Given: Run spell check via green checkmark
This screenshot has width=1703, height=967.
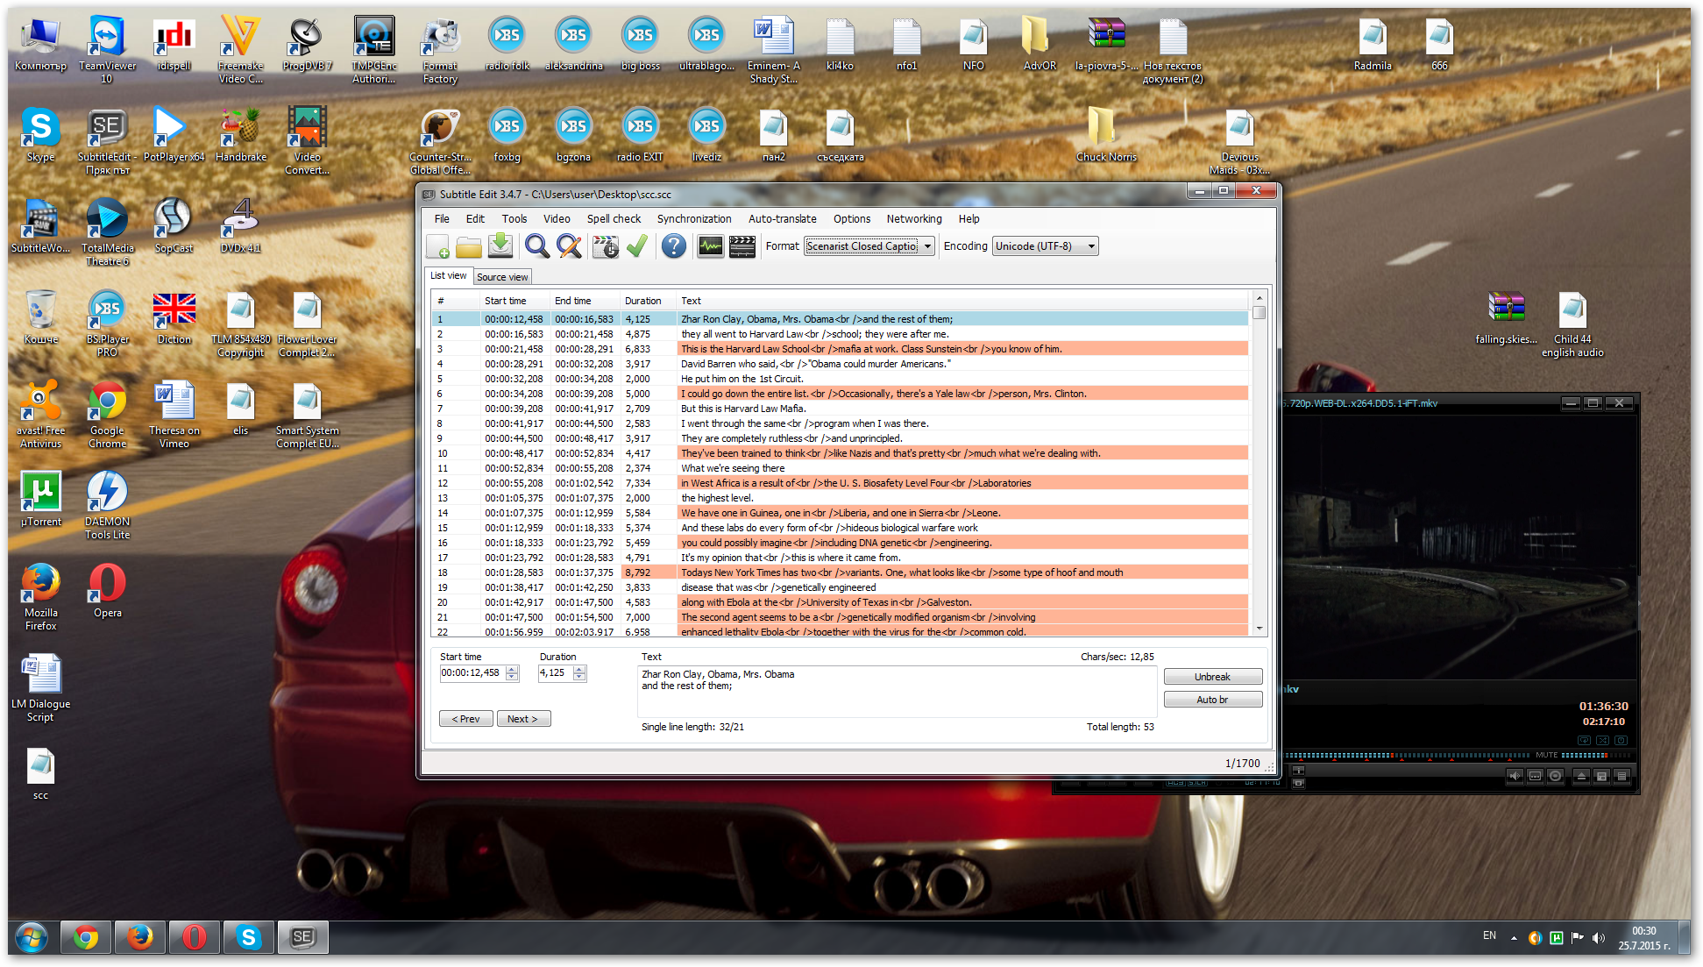Looking at the screenshot, I should tap(637, 246).
